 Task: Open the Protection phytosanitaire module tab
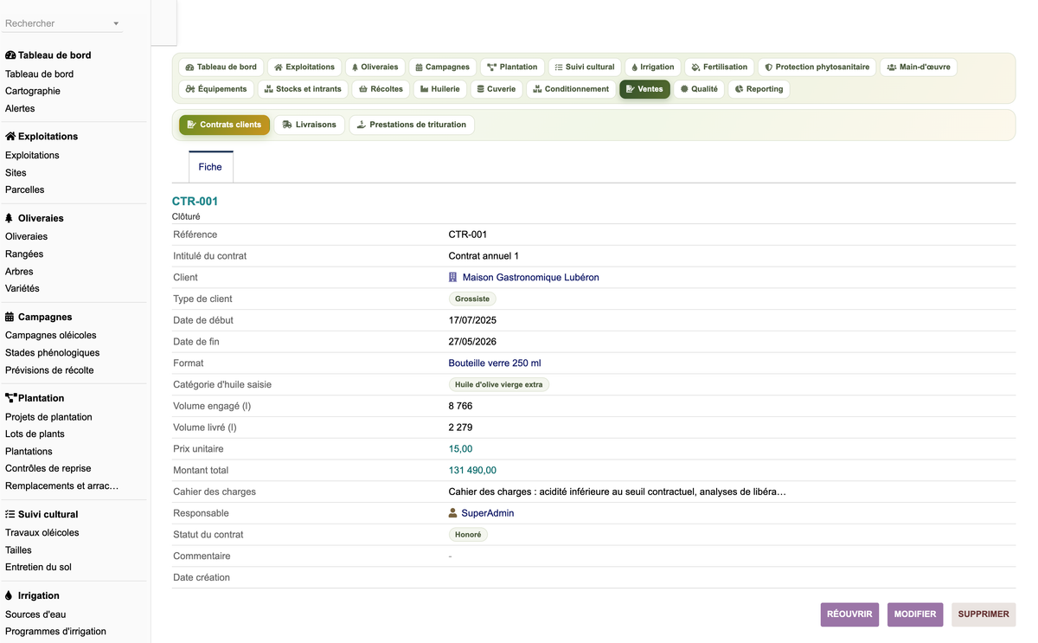[x=817, y=67]
